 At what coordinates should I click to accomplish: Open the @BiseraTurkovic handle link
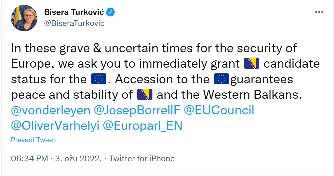[x=74, y=23]
